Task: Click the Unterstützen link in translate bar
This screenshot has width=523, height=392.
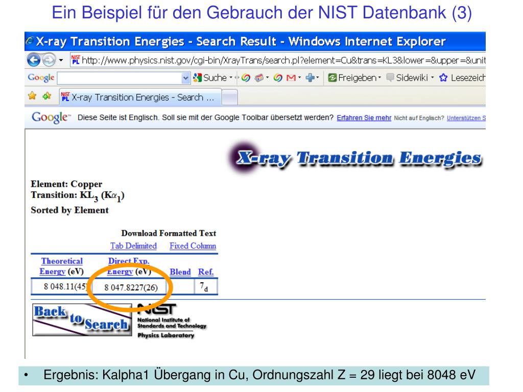Action: [466, 118]
